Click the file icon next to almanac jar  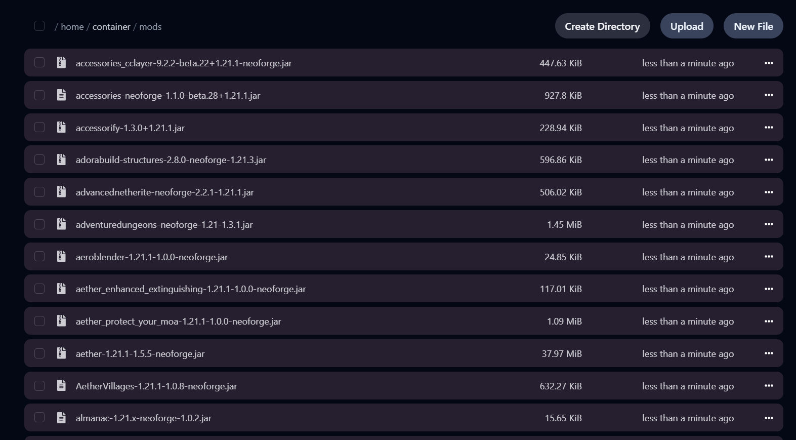click(61, 418)
